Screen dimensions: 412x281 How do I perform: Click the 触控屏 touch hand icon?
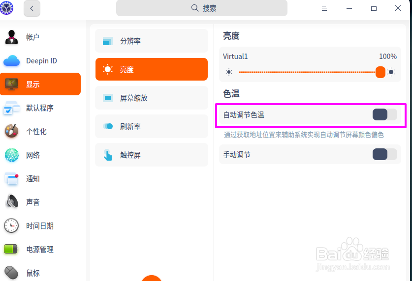coord(107,155)
